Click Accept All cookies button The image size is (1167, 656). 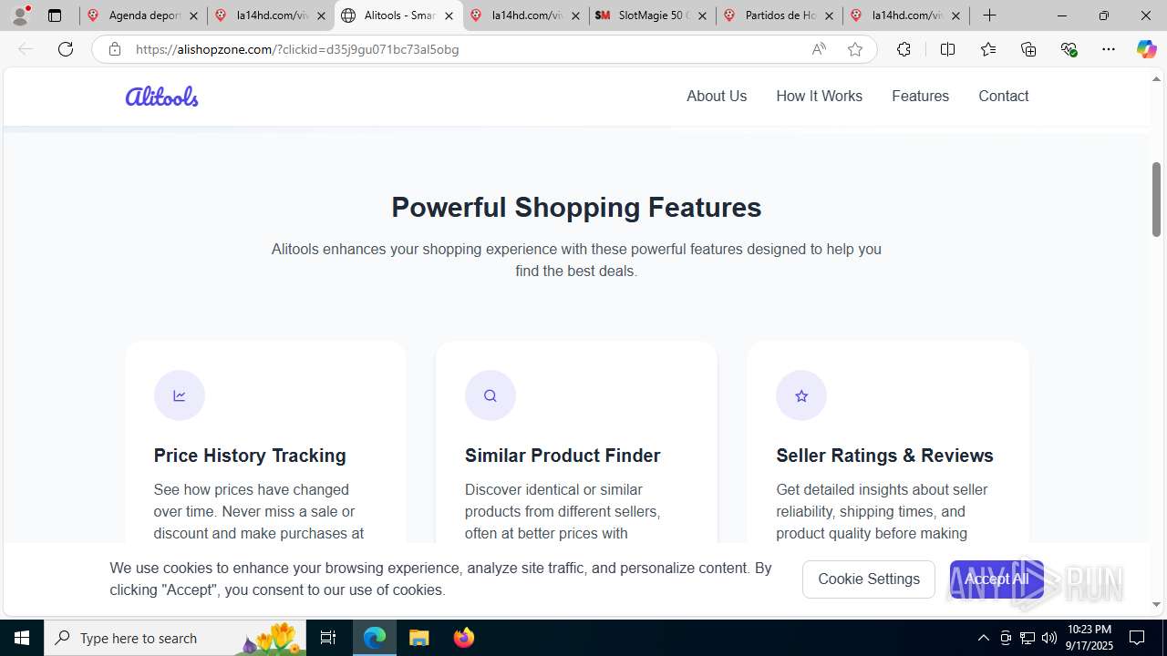click(997, 579)
